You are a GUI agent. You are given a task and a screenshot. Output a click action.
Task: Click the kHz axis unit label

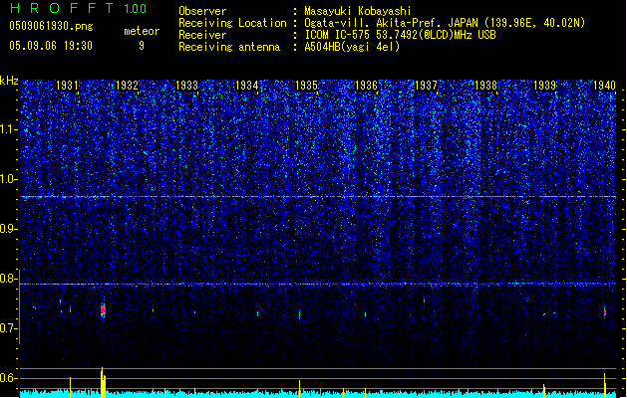click(9, 81)
